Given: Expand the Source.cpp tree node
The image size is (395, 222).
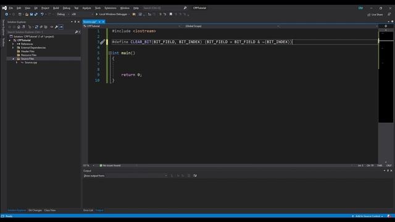Looking at the screenshot, I should click(x=17, y=62).
